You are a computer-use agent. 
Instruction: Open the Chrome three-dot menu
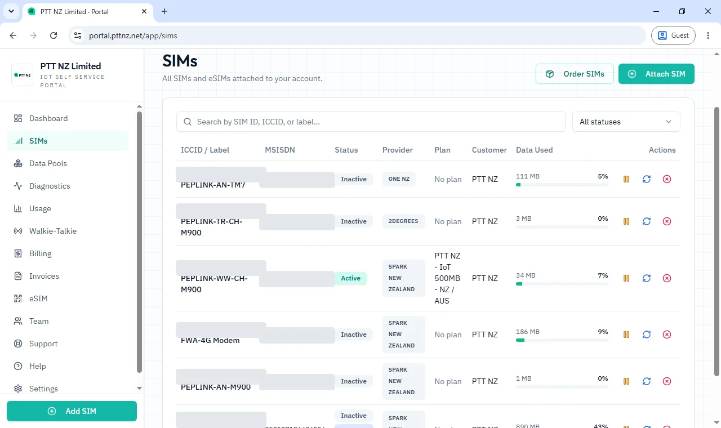(x=708, y=35)
